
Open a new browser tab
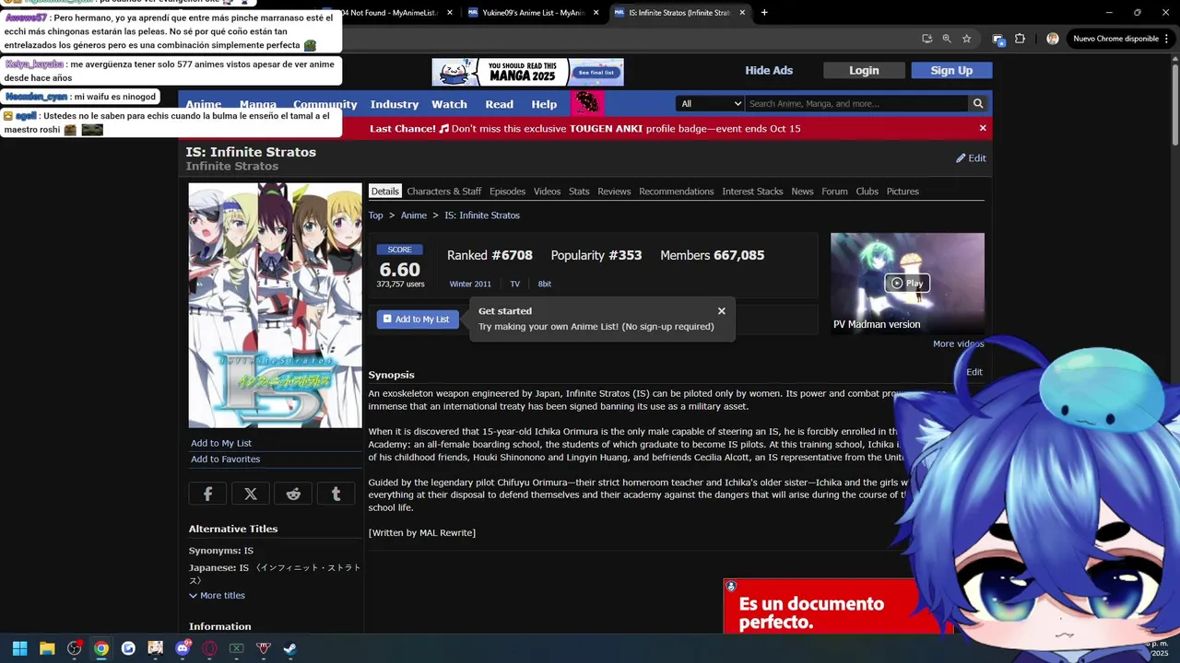pyautogui.click(x=764, y=13)
